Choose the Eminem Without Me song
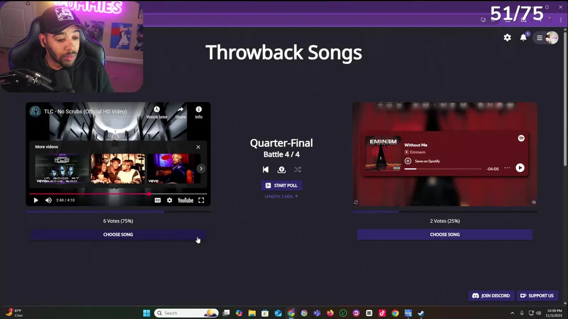This screenshot has height=319, width=568. 445,234
